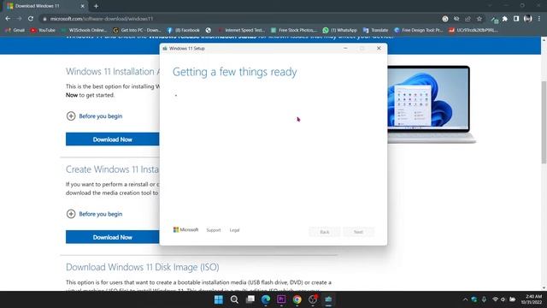The image size is (547, 308).
Task: Open Free Design Tool bookmark
Action: pos(418,31)
